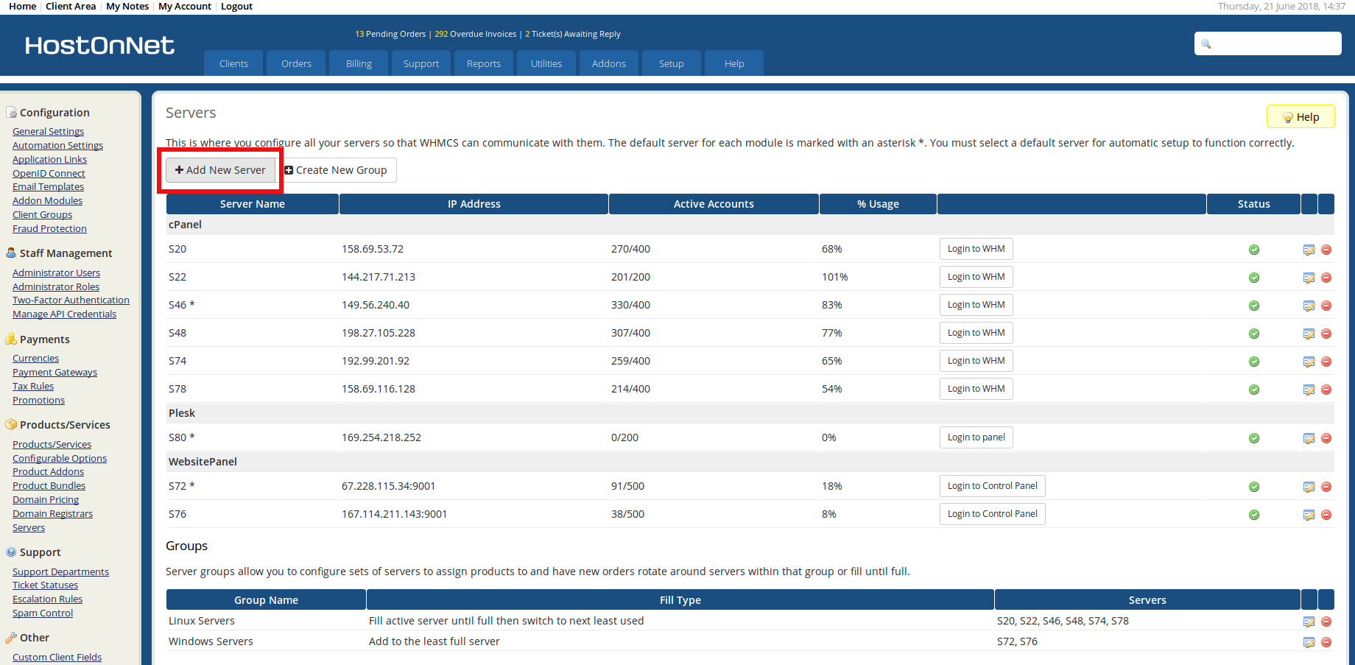Open the Billing menu tab

coord(359,63)
